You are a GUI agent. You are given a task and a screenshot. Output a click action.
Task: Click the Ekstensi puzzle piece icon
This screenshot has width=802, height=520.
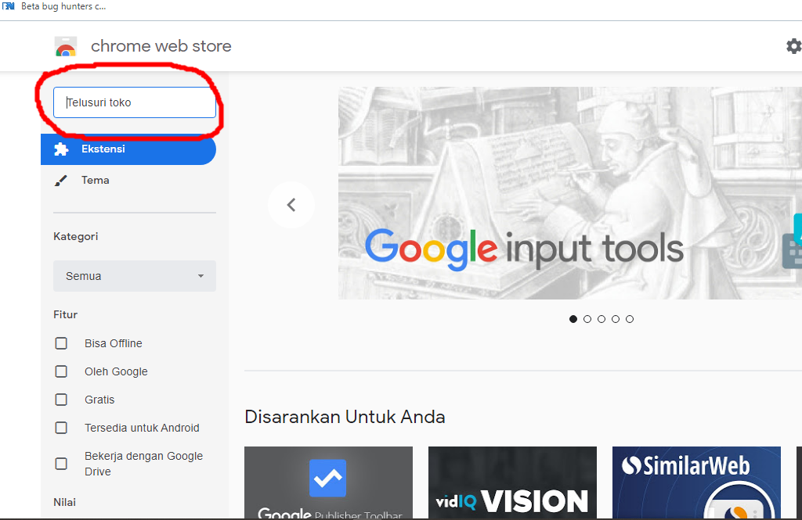61,149
